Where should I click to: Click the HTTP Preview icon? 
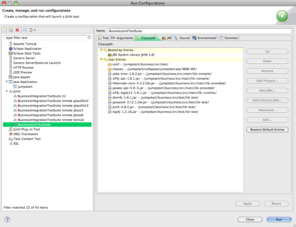pyautogui.click(x=11, y=68)
